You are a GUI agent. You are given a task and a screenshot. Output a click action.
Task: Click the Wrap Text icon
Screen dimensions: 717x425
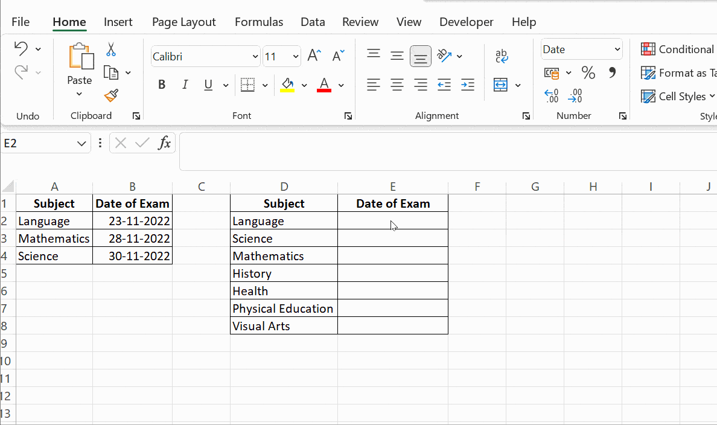(502, 56)
